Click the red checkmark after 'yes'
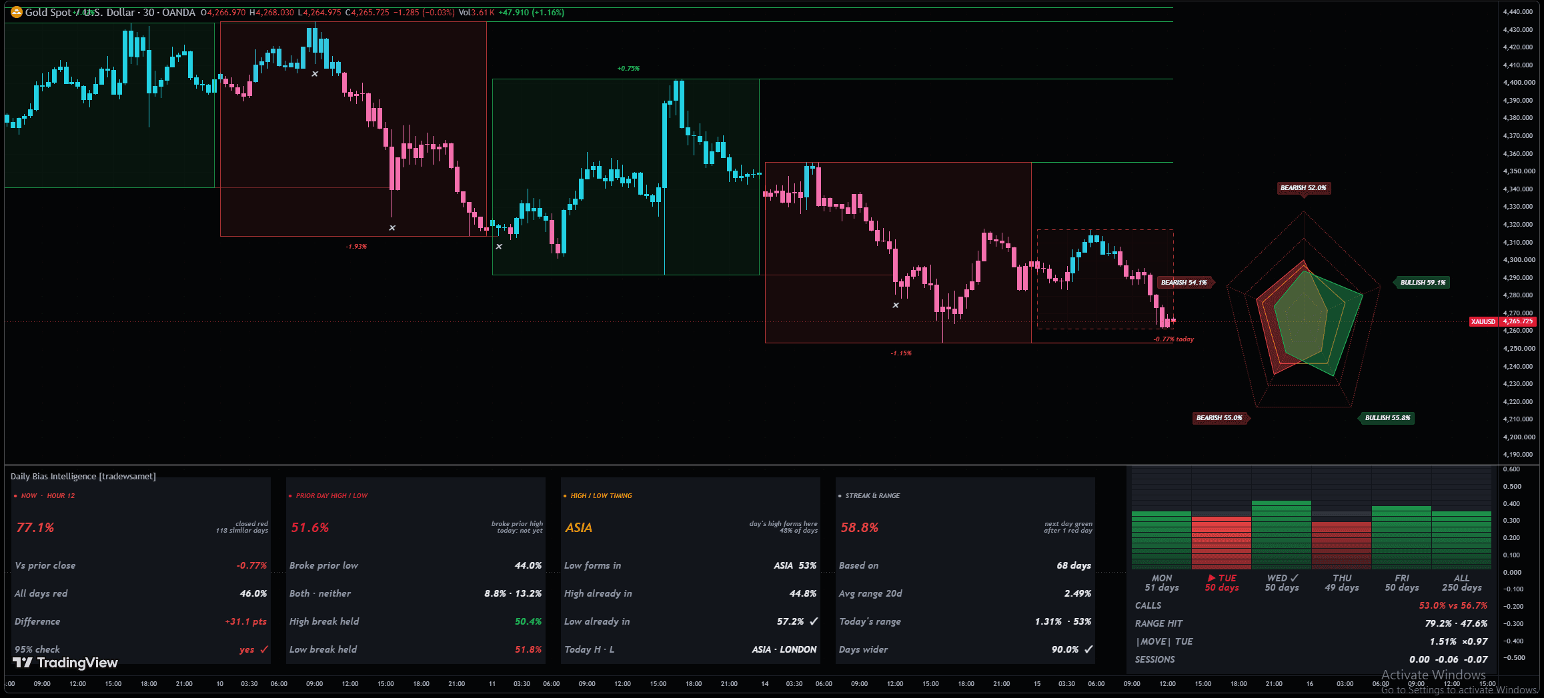The width and height of the screenshot is (1544, 698). (264, 649)
